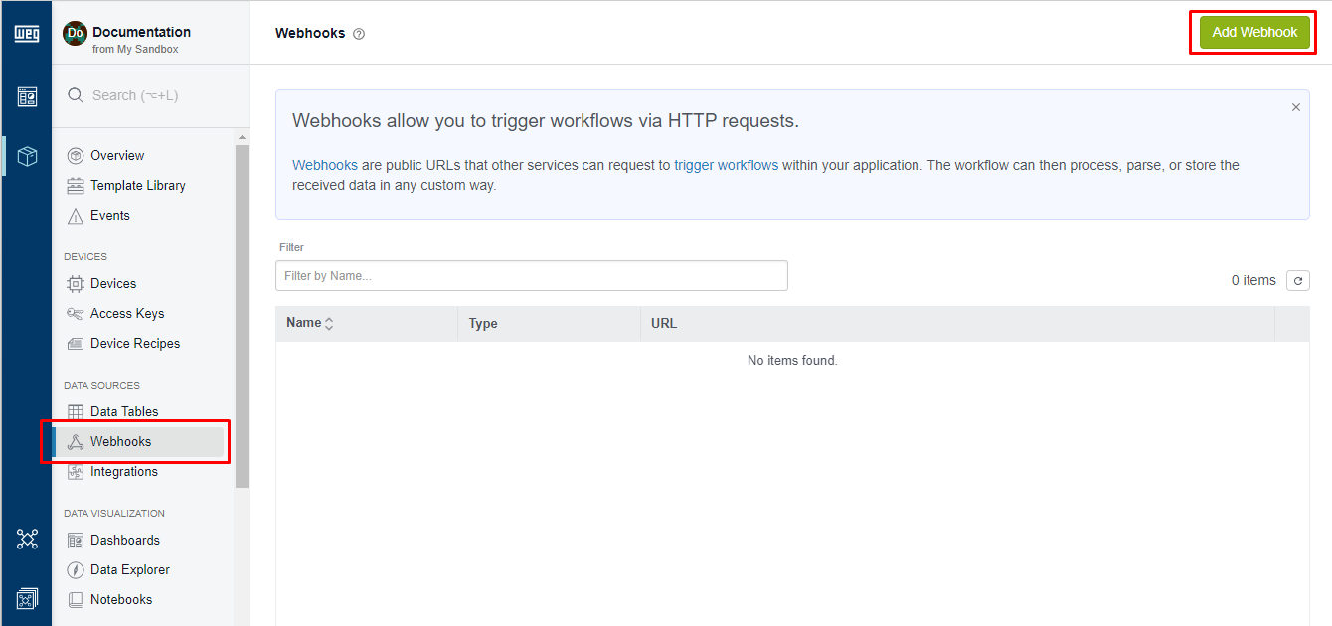Click the search magnifier icon
1332x626 pixels.
[75, 95]
